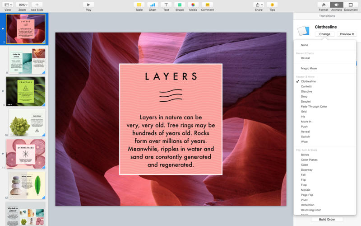
Task: Choose Dissolve transition from the list
Action: (307, 91)
